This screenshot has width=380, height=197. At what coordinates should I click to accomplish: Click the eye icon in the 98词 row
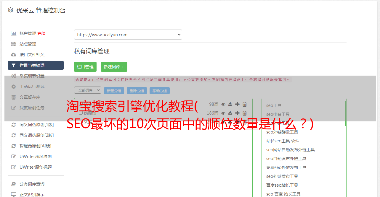pyautogui.click(x=223, y=104)
